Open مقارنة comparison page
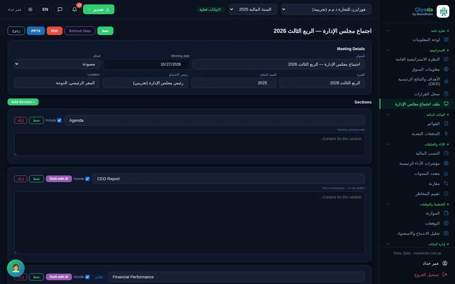The width and height of the screenshot is (455, 284). click(417, 183)
